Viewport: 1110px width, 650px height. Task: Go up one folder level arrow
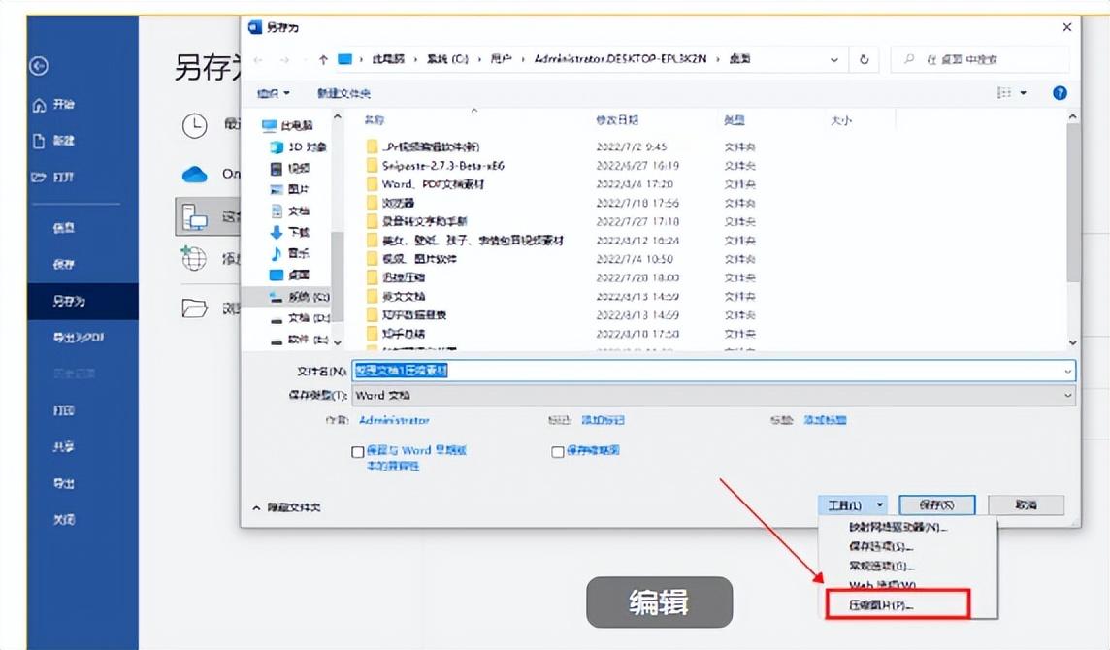click(x=323, y=59)
